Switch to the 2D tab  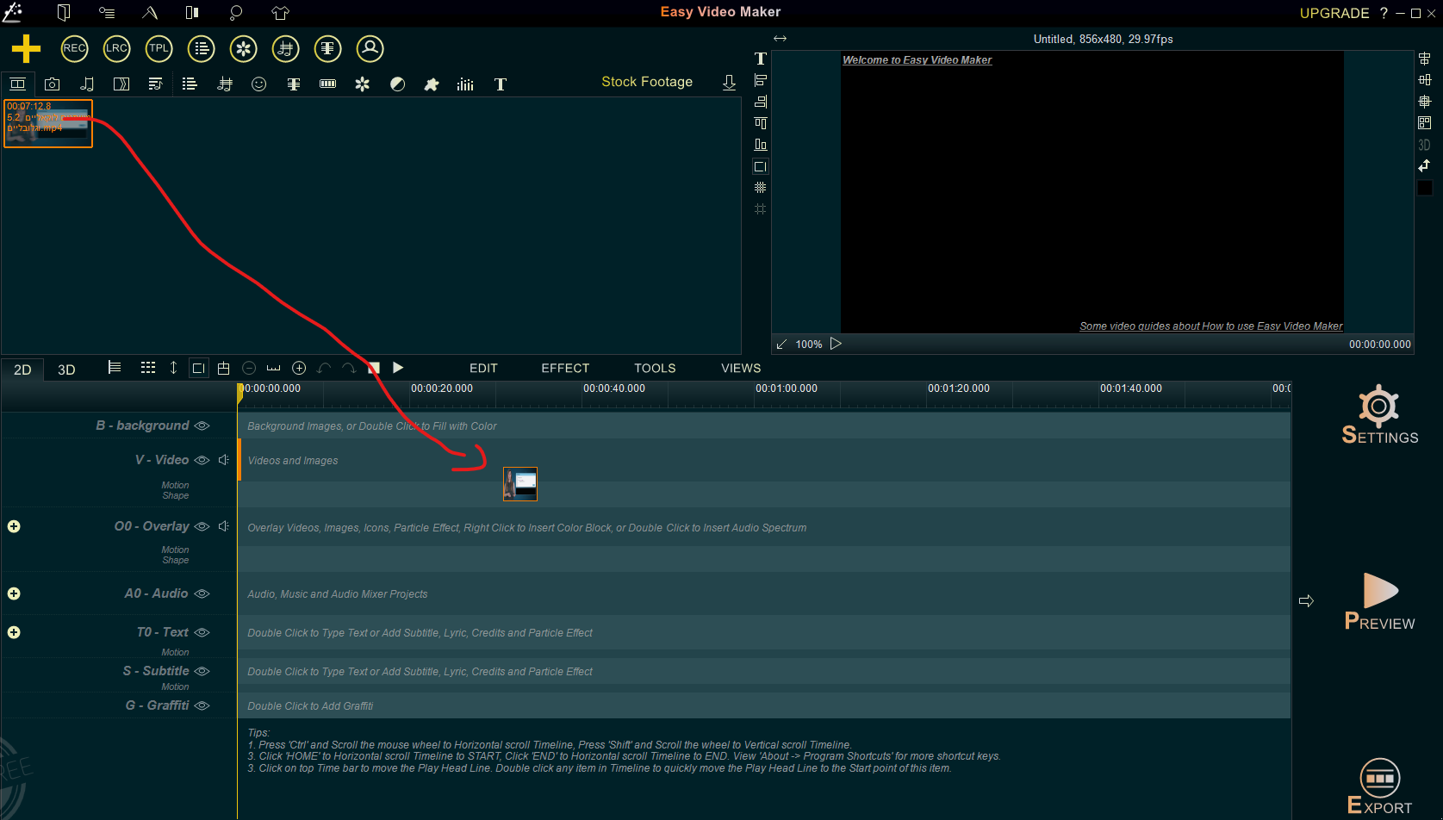point(22,370)
